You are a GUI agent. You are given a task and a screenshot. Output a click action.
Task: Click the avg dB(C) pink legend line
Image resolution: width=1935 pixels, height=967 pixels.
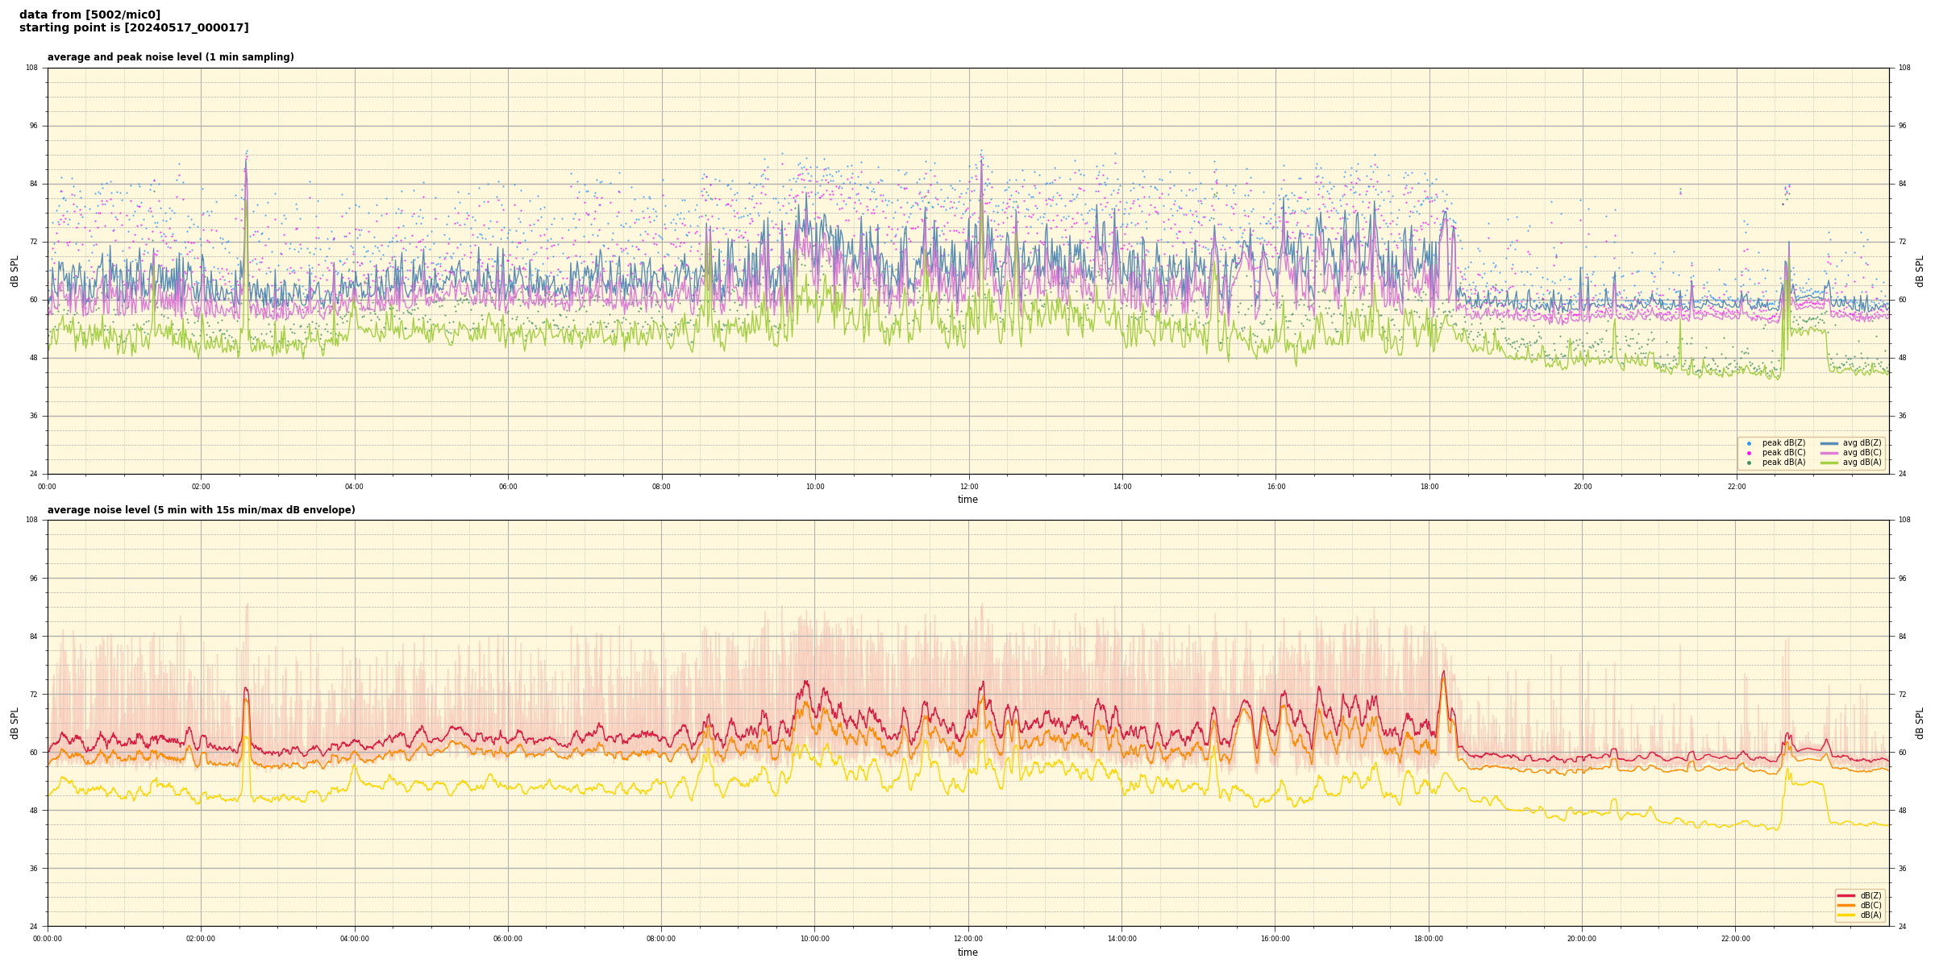[x=1829, y=453]
